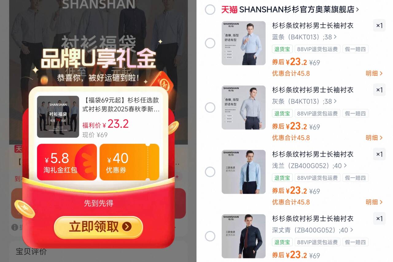Select the 灰条 shirt item checkbox

(x=210, y=108)
